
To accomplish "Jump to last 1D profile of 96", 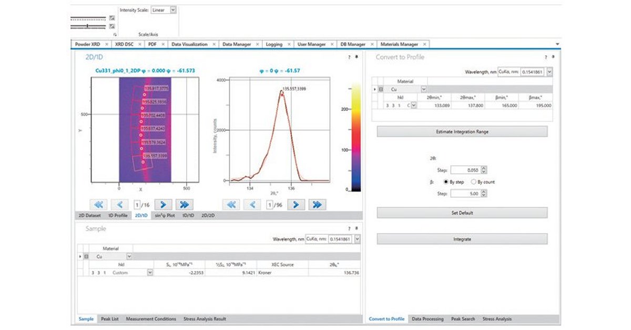I will [x=317, y=204].
